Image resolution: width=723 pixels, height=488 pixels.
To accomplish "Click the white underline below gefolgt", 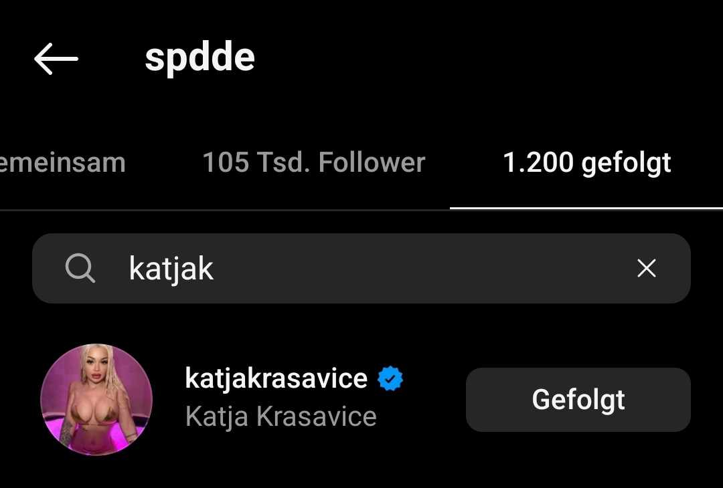I will coord(586,209).
